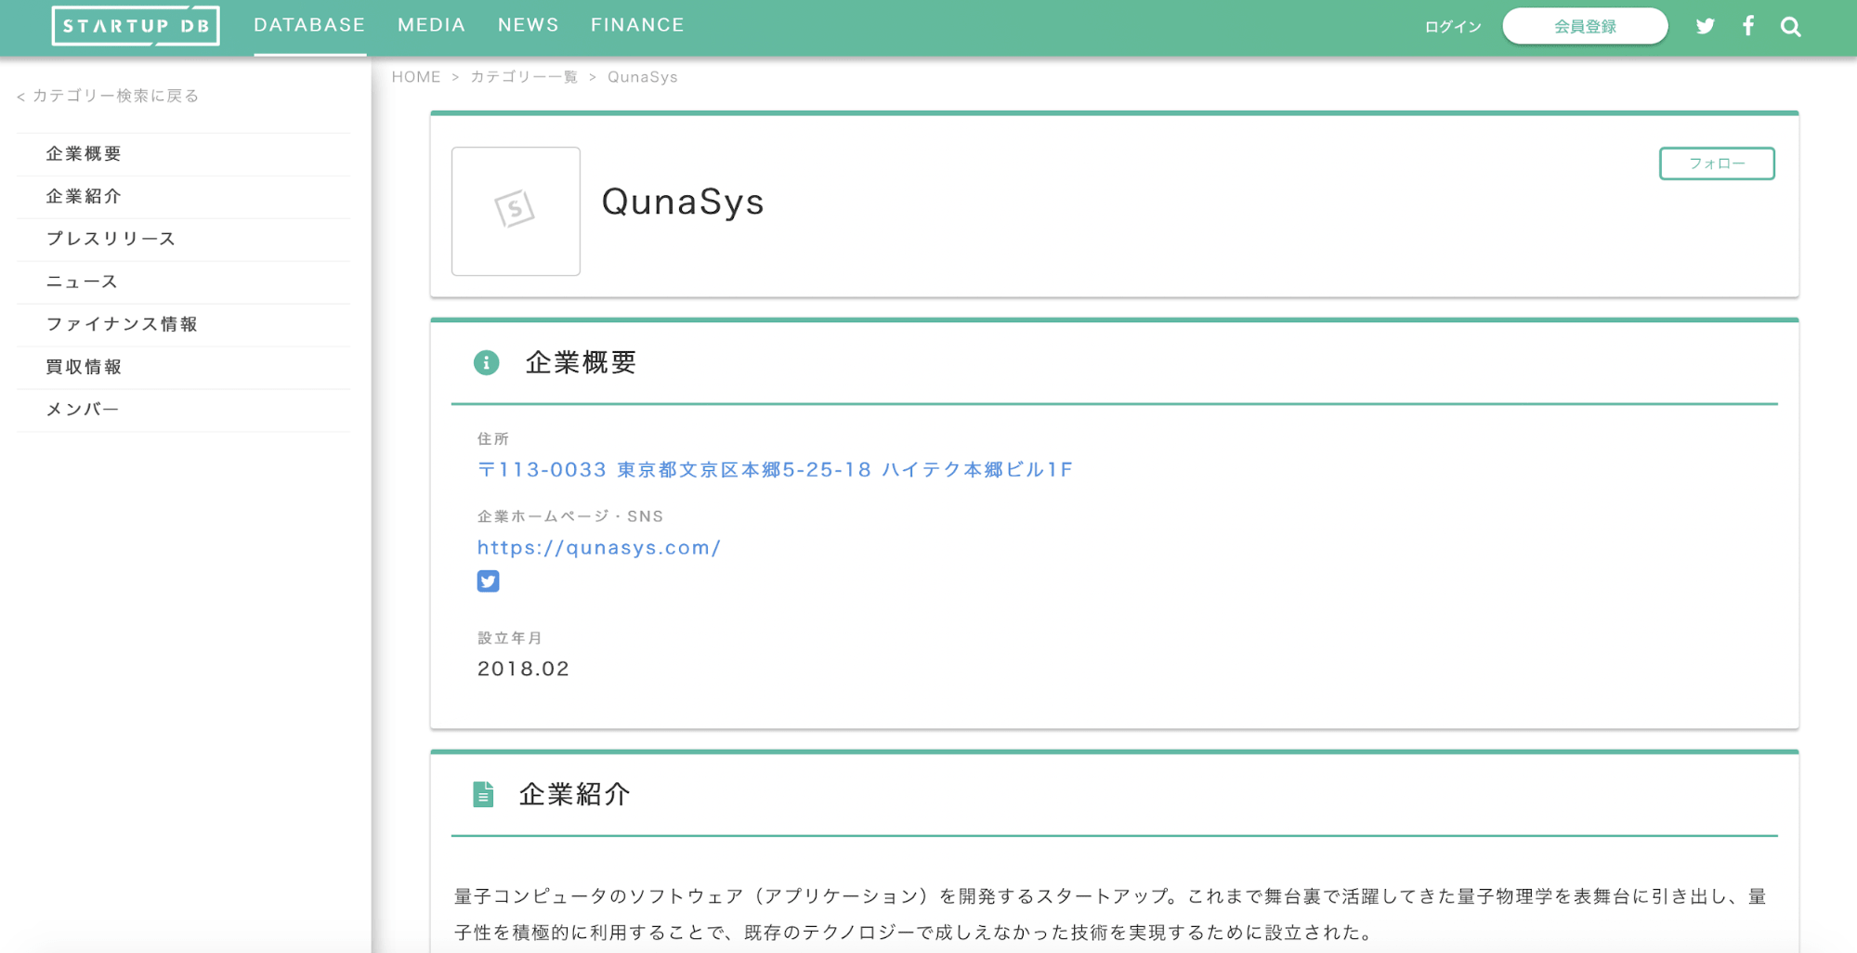
Task: Open the NEWS menu tab
Action: (528, 25)
